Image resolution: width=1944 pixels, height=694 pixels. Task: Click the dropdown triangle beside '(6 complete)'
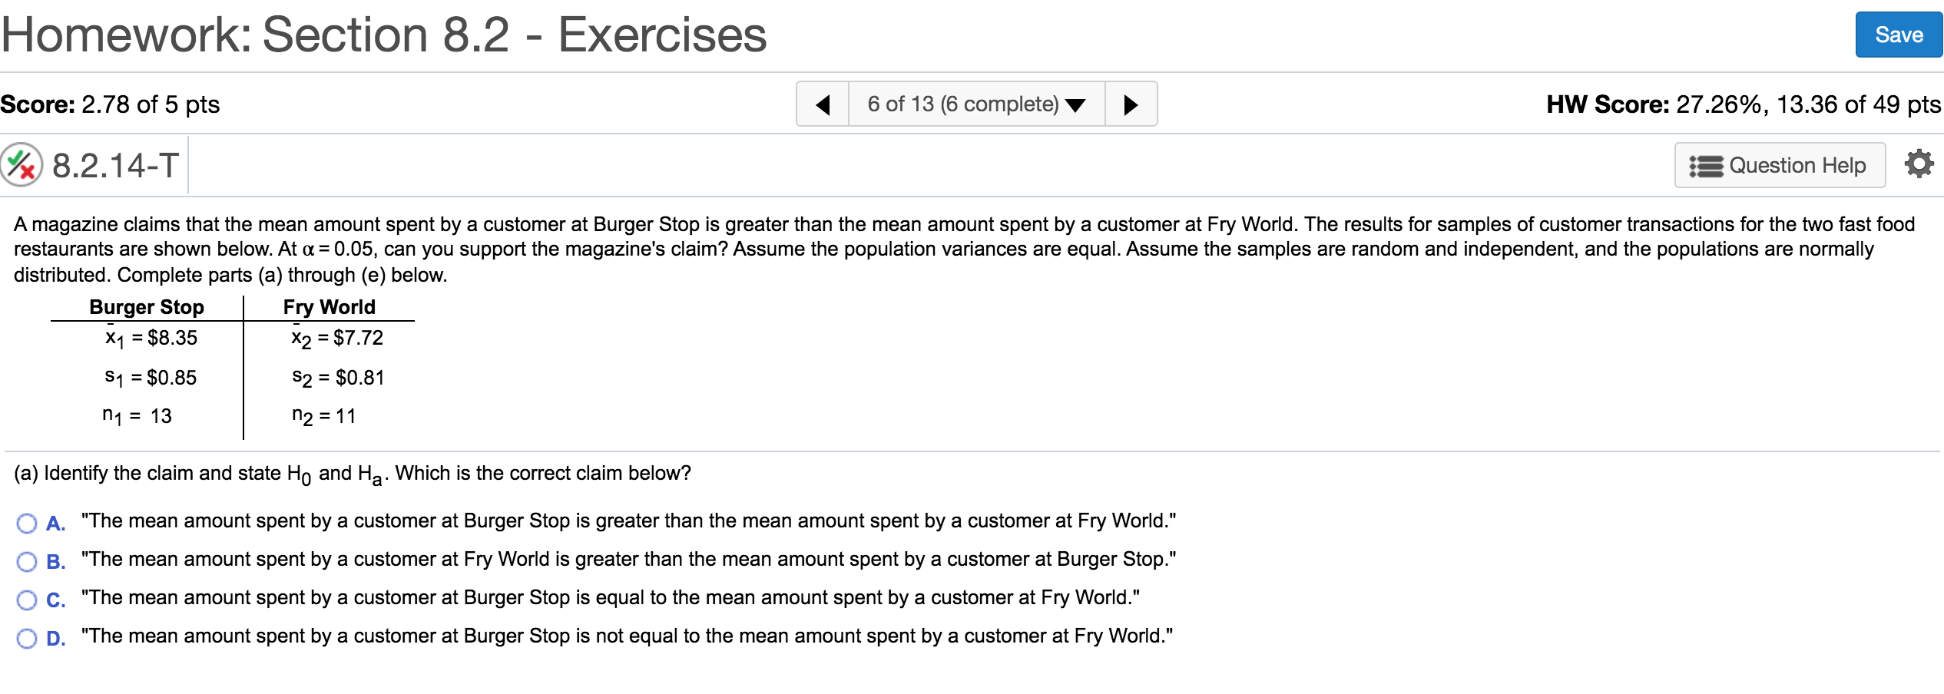[x=1075, y=105]
